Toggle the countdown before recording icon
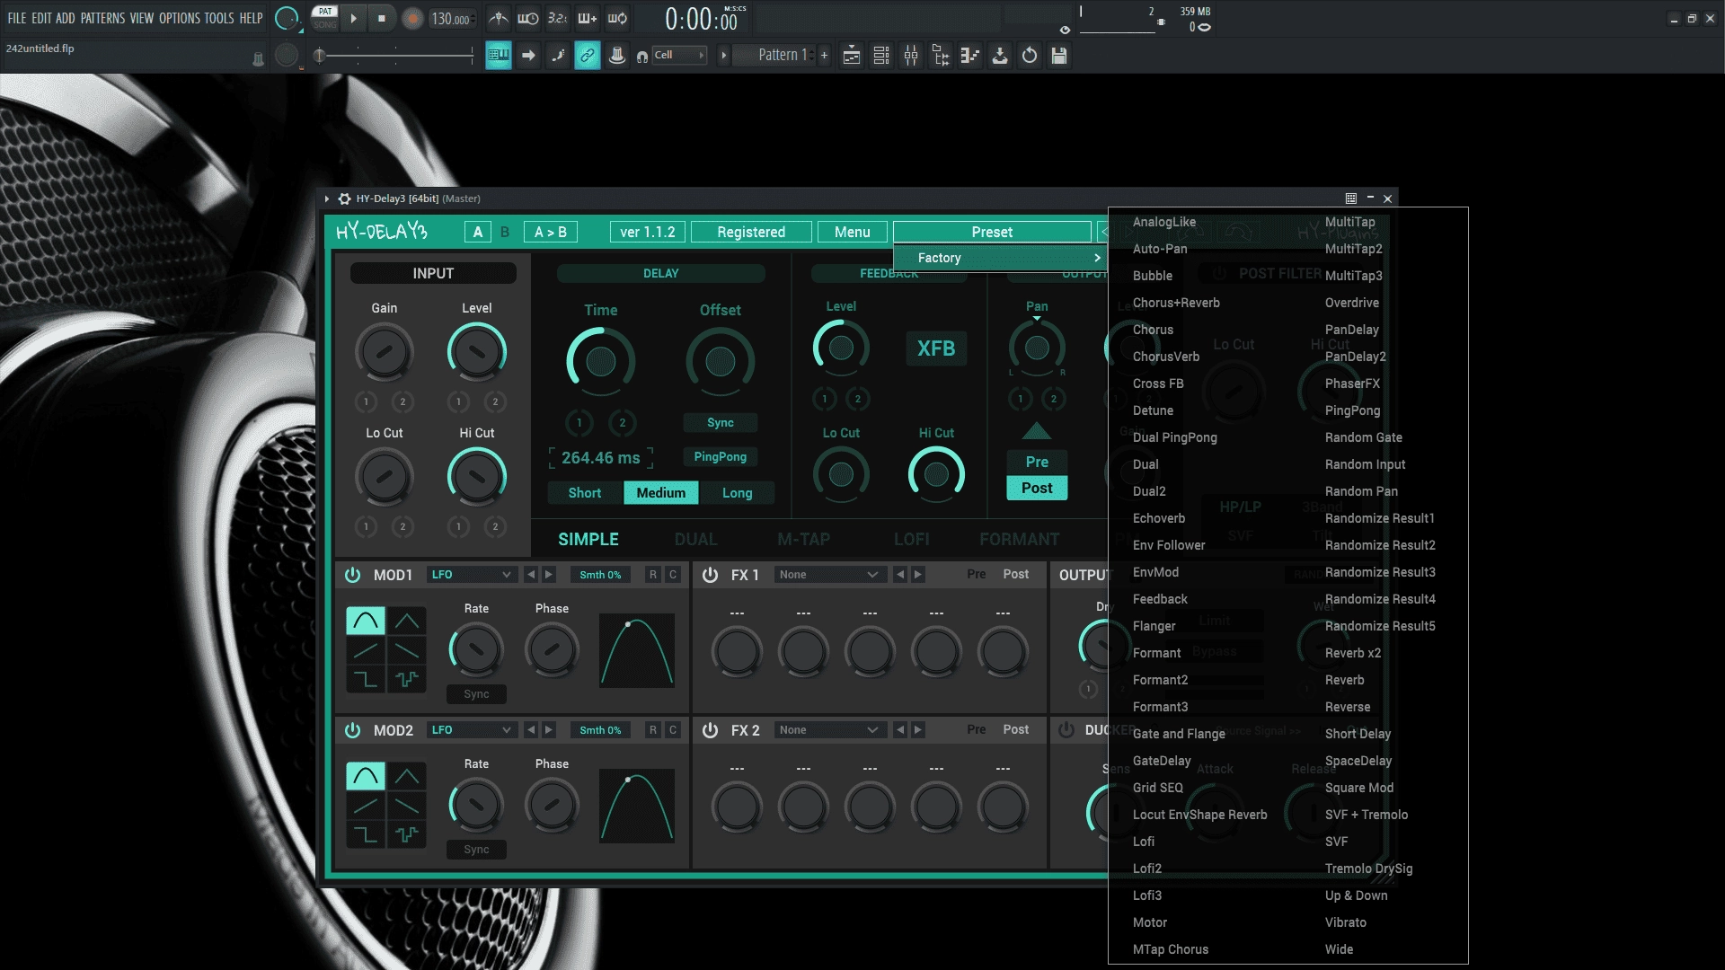Image resolution: width=1725 pixels, height=970 pixels. pos(558,18)
